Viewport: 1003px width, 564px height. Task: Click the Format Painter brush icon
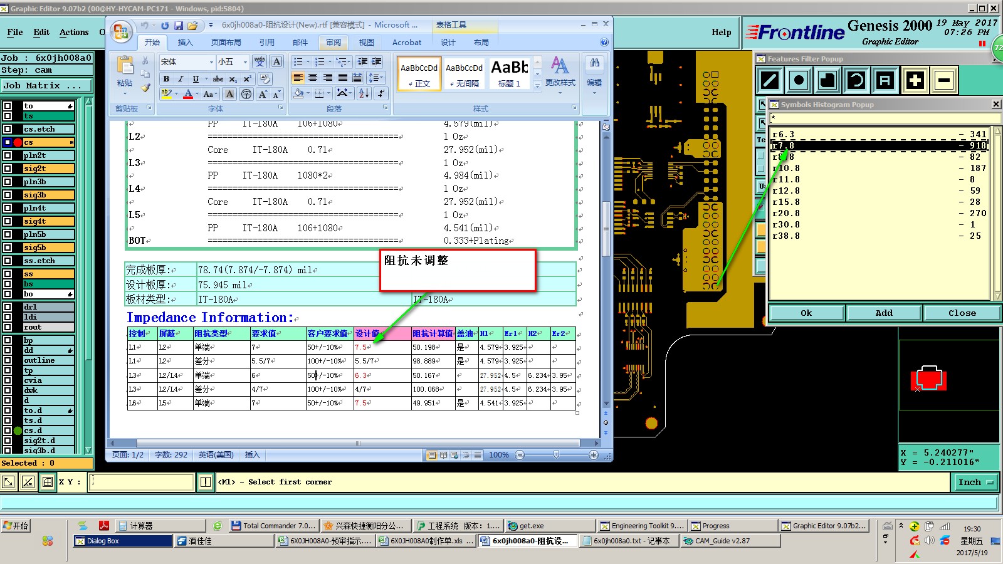[x=145, y=88]
